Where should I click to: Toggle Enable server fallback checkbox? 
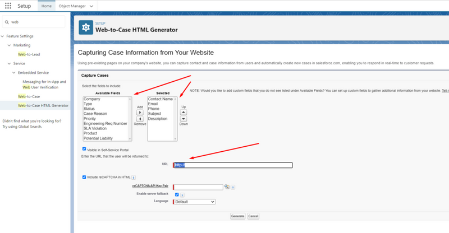pos(177,195)
